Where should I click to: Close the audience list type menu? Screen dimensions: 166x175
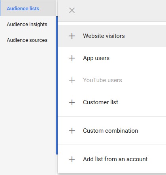[72, 10]
